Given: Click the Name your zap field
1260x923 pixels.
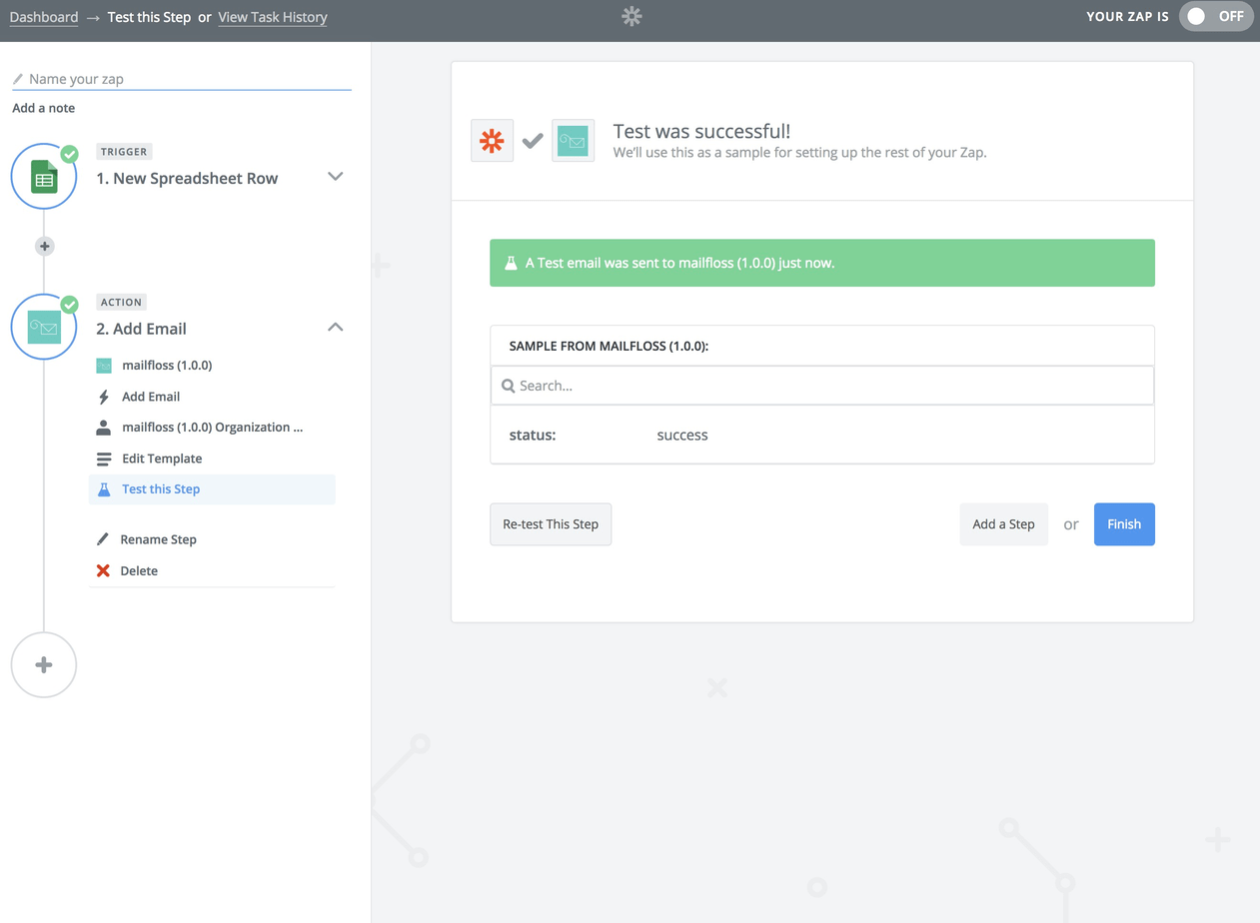Looking at the screenshot, I should click(x=182, y=79).
